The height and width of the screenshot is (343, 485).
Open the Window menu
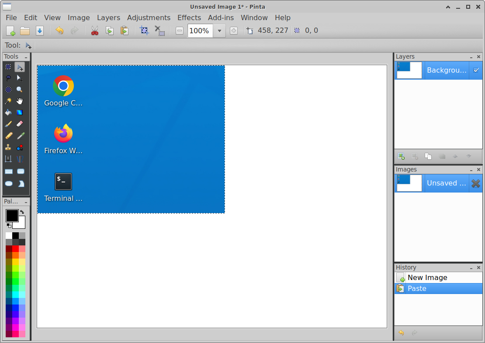254,17
